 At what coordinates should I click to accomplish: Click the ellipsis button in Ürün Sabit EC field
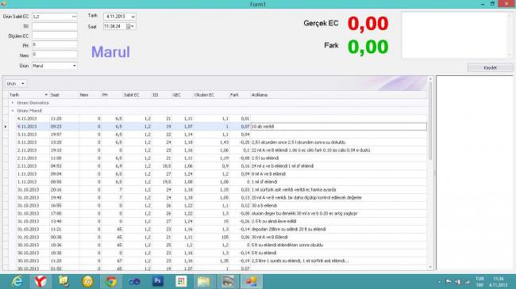74,17
